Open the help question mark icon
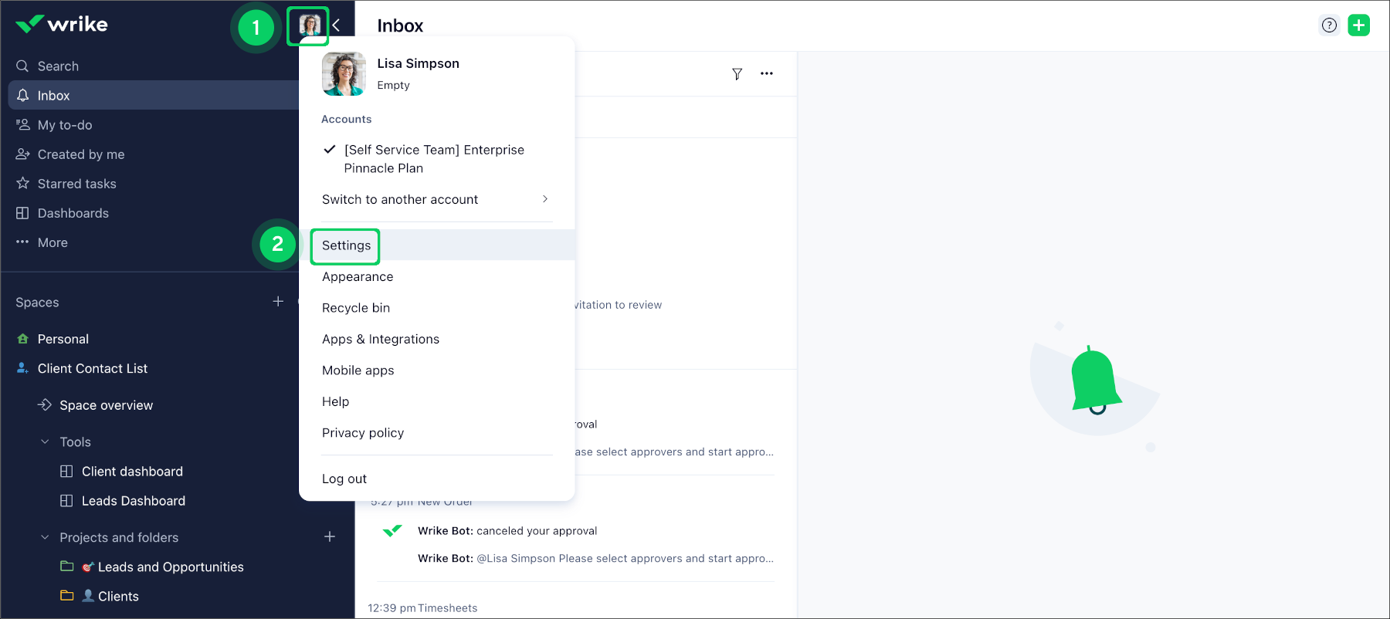Image resolution: width=1390 pixels, height=619 pixels. [1329, 25]
